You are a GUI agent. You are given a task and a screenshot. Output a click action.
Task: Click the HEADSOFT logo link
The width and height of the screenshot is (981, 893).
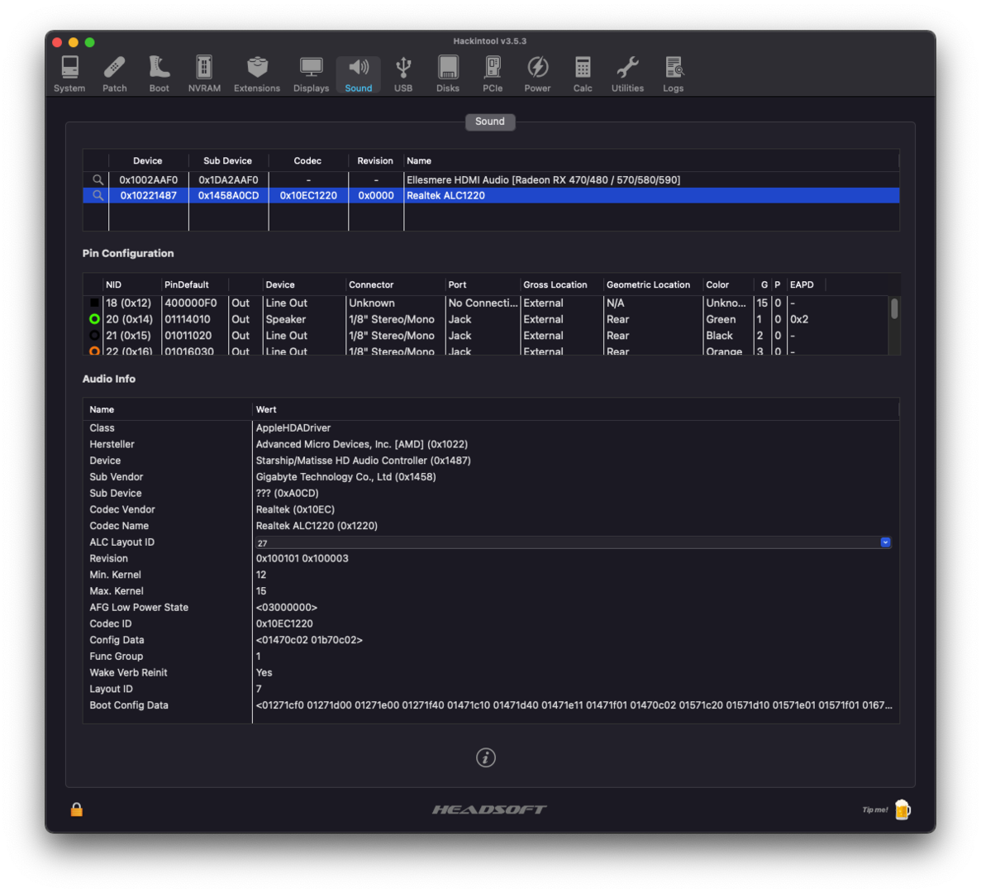(x=489, y=809)
